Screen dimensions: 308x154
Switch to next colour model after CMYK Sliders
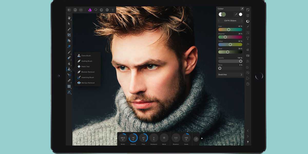242,21
